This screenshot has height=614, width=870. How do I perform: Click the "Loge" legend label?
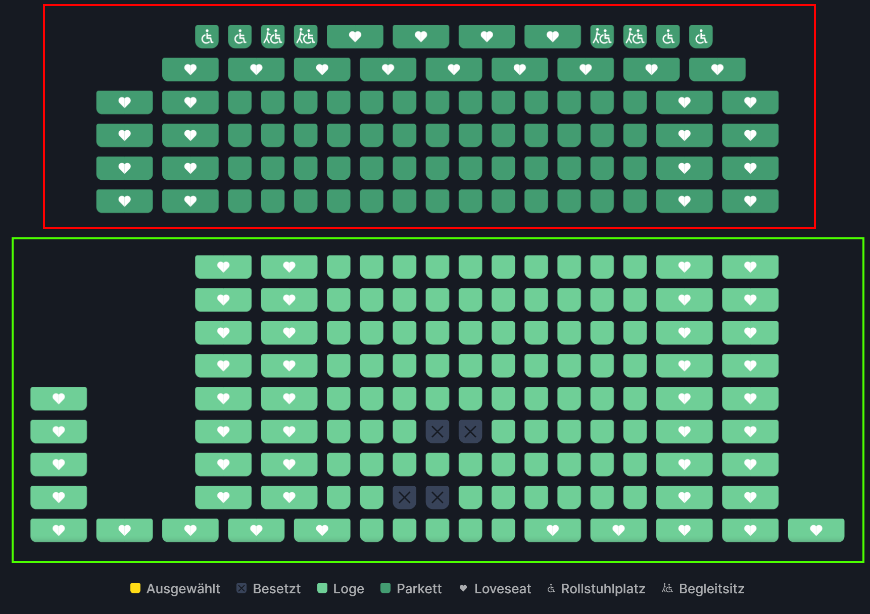(349, 589)
